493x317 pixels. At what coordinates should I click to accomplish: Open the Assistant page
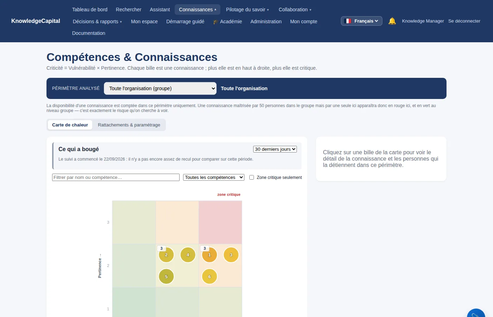[160, 10]
